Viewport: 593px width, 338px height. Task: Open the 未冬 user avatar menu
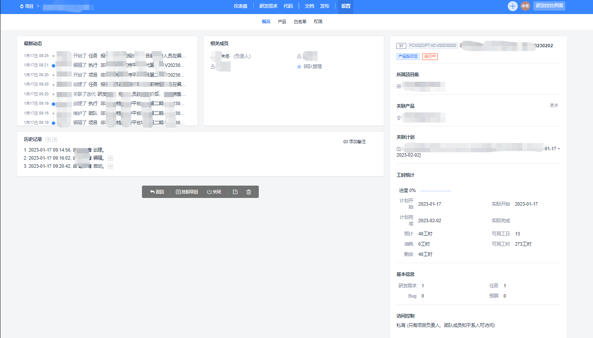(525, 6)
